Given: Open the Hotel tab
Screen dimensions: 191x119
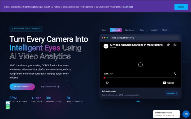Looking at the screenshot, I should [x=164, y=30].
